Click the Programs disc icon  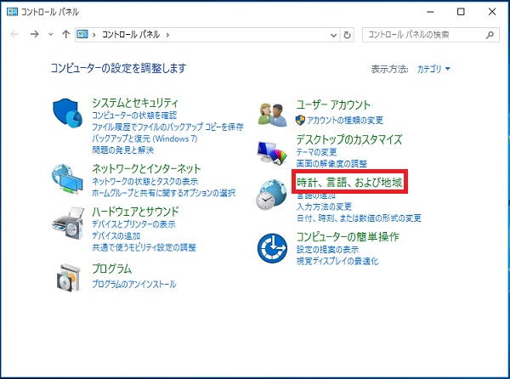(x=68, y=278)
